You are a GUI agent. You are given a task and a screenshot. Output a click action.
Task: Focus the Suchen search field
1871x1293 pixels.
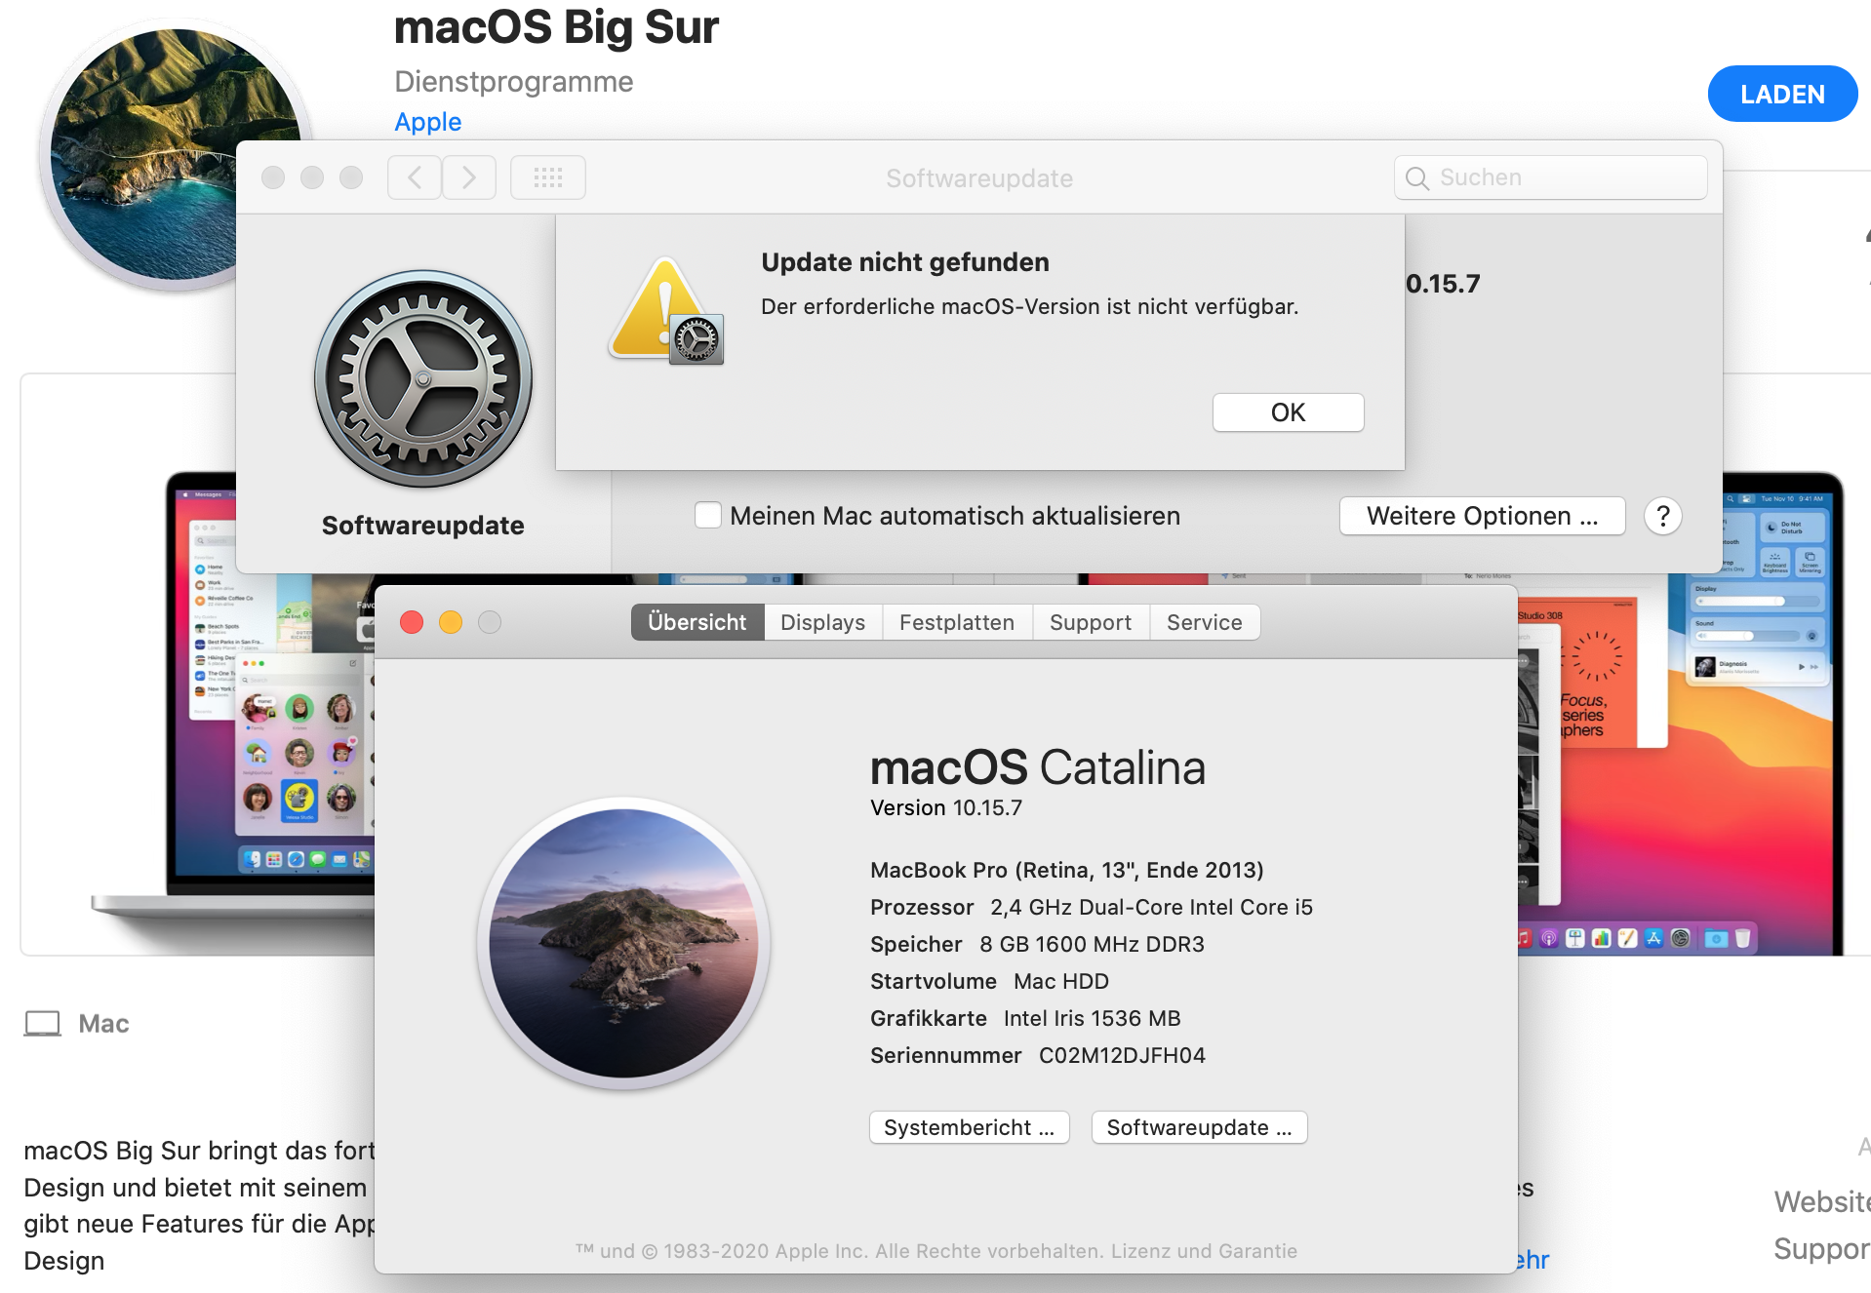coord(1551,177)
